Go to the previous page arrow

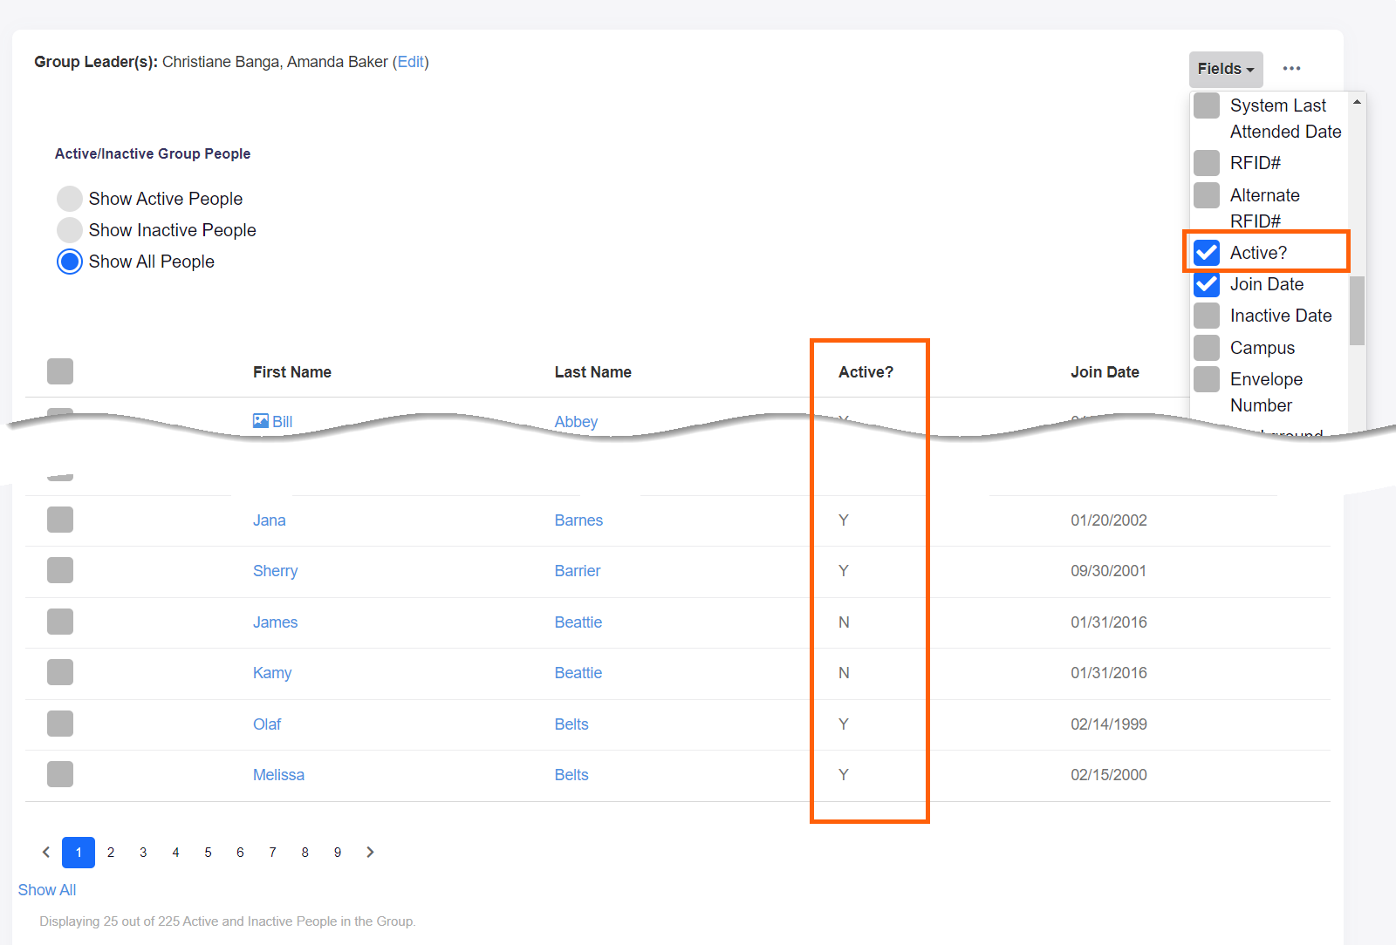46,853
